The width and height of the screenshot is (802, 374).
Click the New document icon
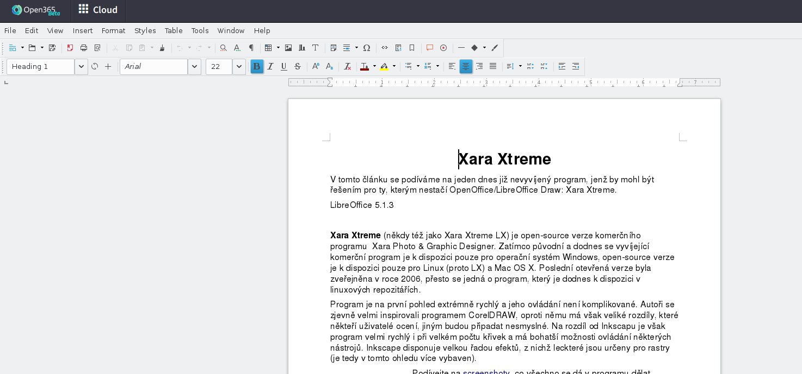point(13,48)
